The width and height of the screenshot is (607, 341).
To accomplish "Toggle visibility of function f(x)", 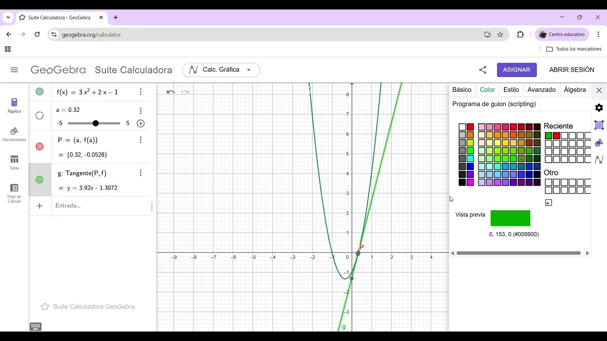I will tap(39, 92).
